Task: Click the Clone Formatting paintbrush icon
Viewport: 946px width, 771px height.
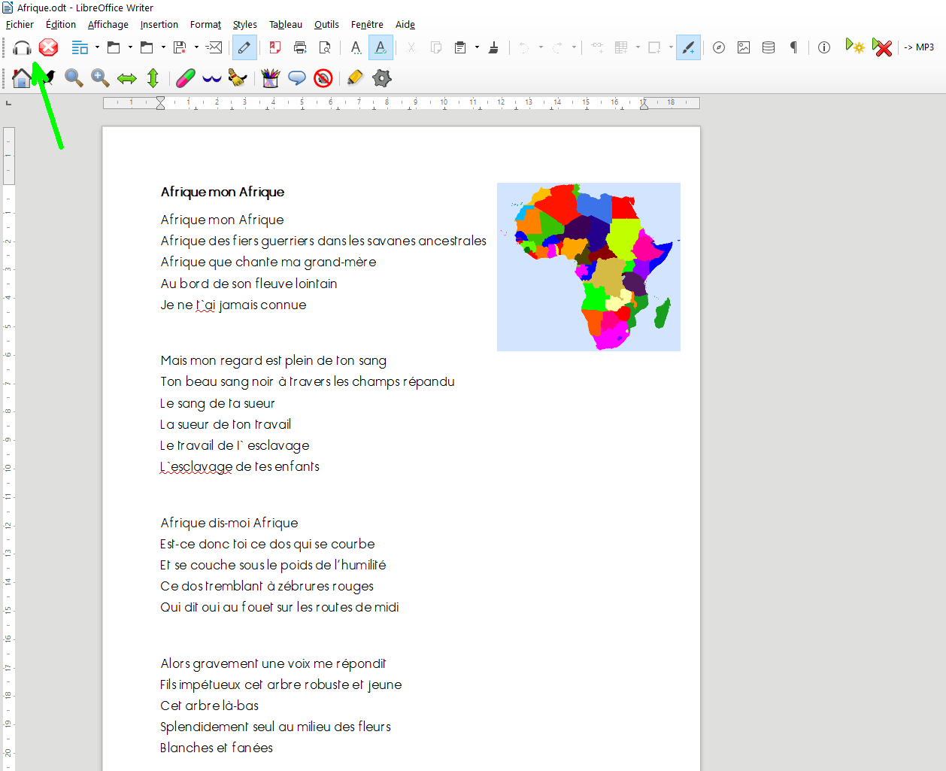Action: (x=493, y=47)
